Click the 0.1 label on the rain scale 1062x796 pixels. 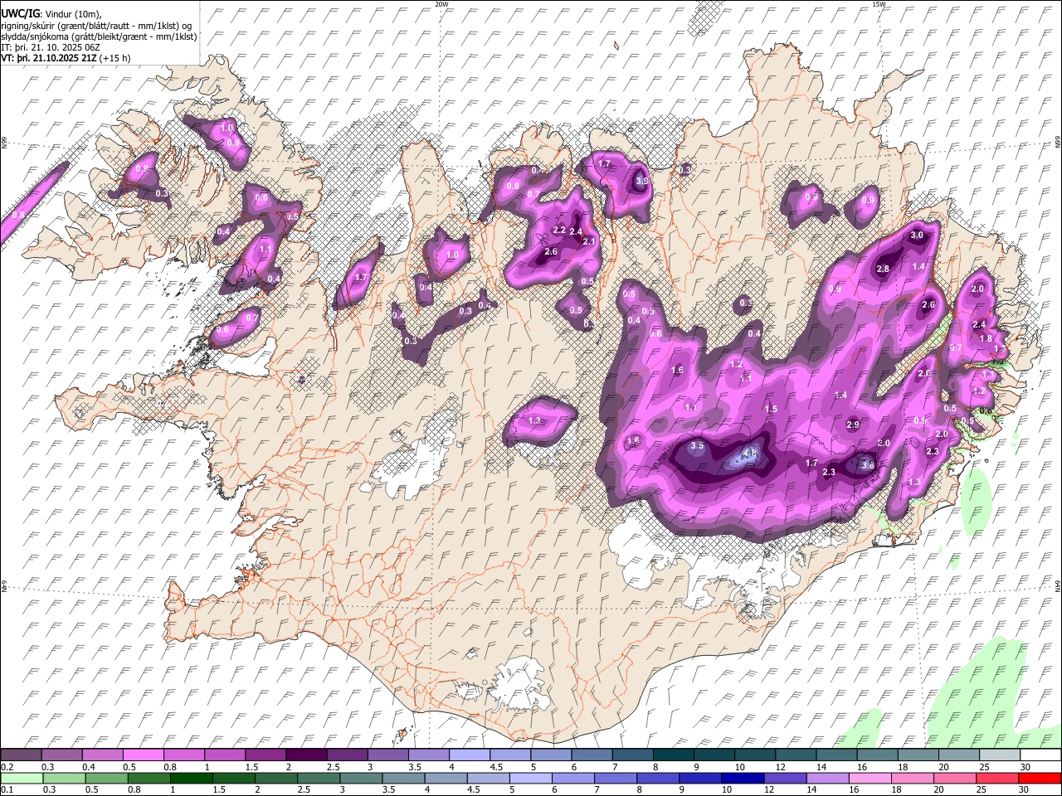coord(6,789)
